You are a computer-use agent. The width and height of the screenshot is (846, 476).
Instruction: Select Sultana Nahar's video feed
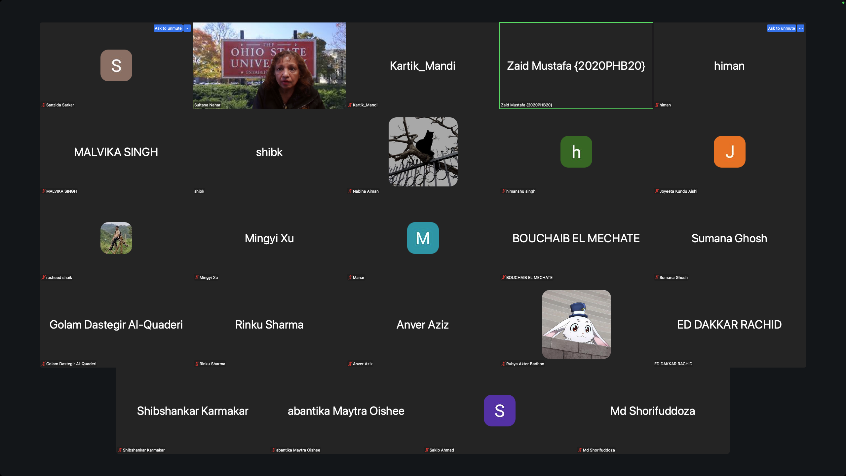[x=269, y=65]
